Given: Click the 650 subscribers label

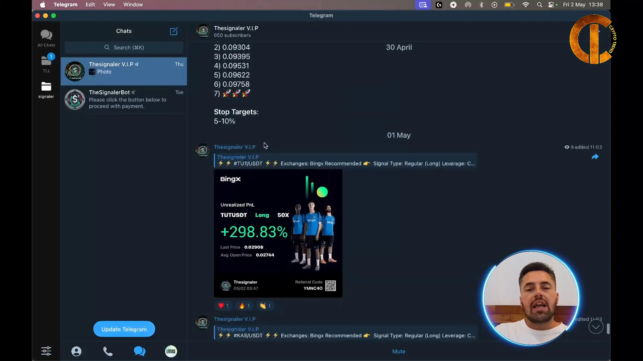Looking at the screenshot, I should [232, 35].
